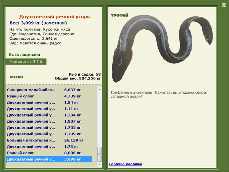Click the trophy eel picture
Viewport: 229px width, 172px height.
click(162, 48)
